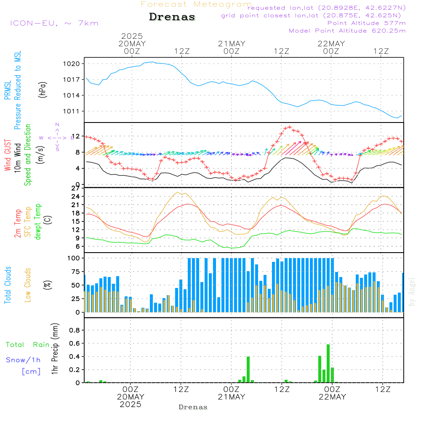Viewport: 421px width, 421px height.
Task: Click the bottom '00Z 22MAY' time label
Action: pos(333,393)
